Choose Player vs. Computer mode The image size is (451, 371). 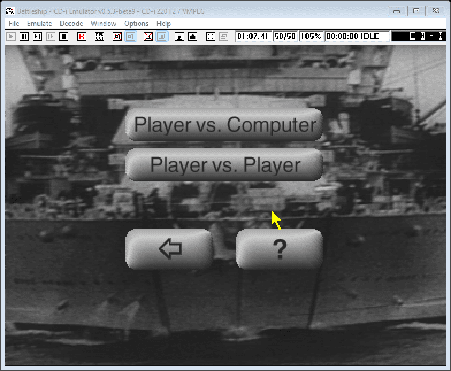pyautogui.click(x=224, y=125)
